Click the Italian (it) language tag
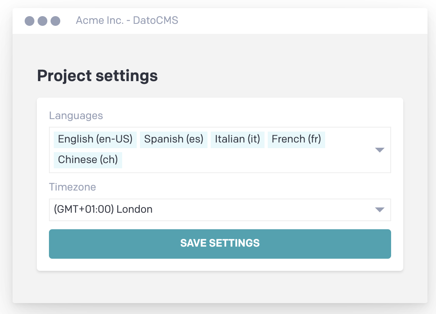This screenshot has width=436, height=314. click(x=237, y=139)
